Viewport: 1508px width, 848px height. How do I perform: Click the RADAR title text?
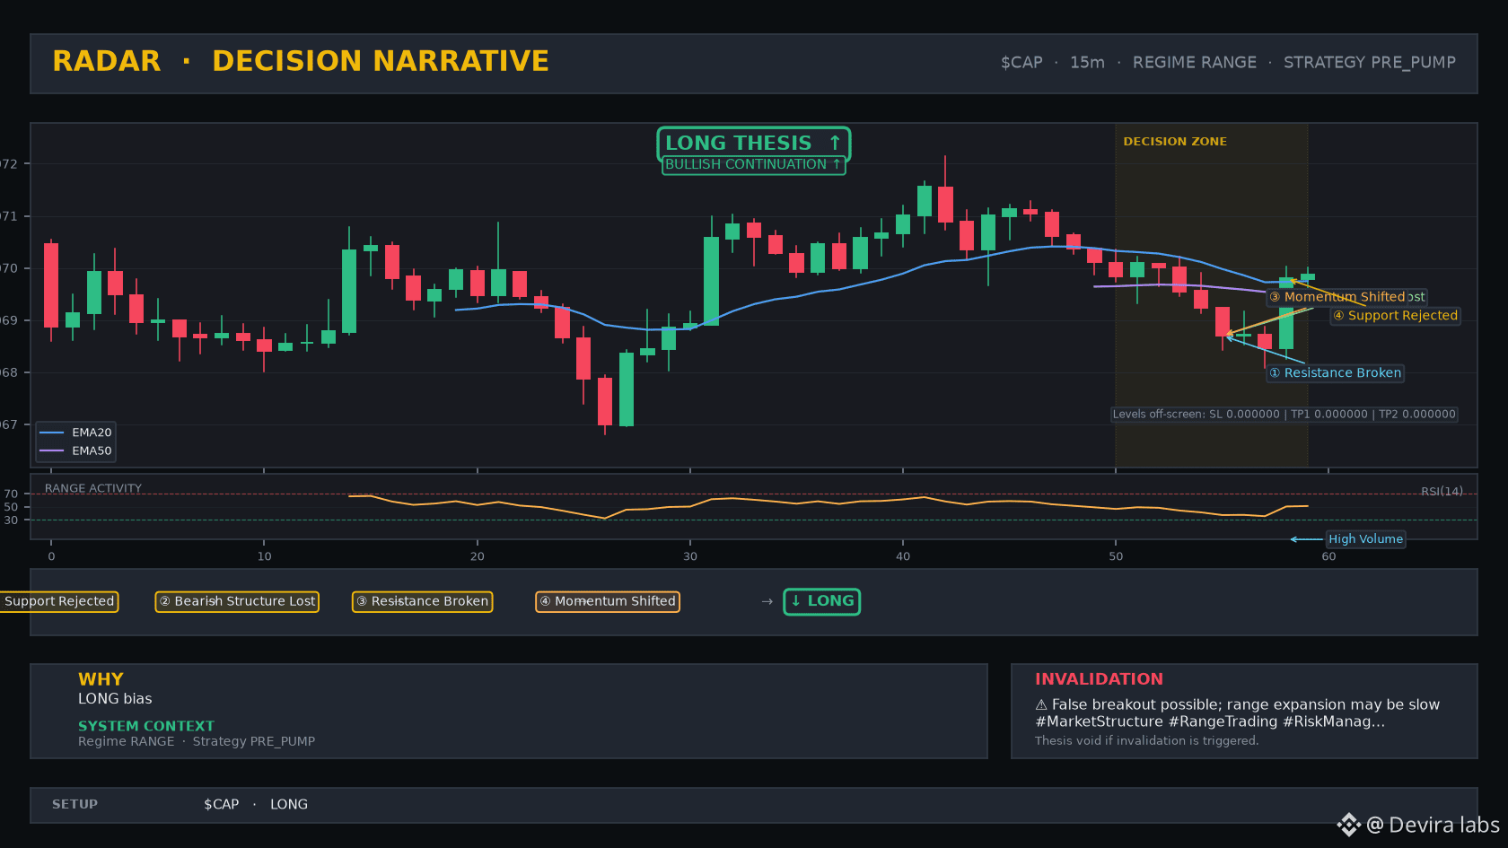tap(107, 61)
